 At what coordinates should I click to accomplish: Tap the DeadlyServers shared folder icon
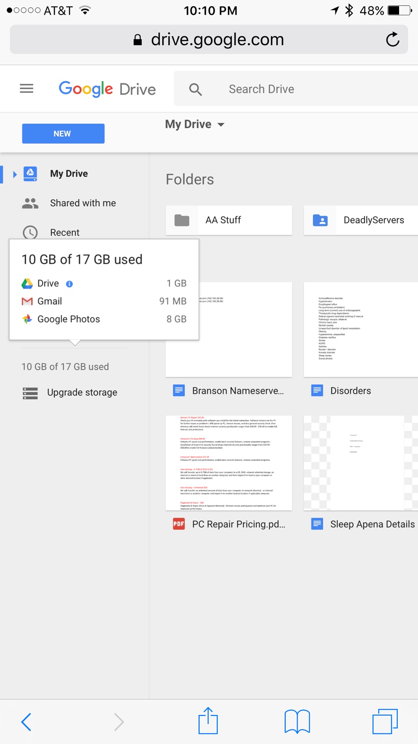(320, 220)
